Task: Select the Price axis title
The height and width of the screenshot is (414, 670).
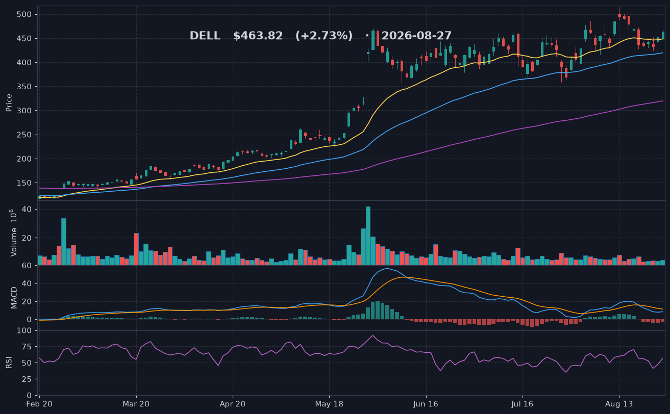Action: [9, 102]
